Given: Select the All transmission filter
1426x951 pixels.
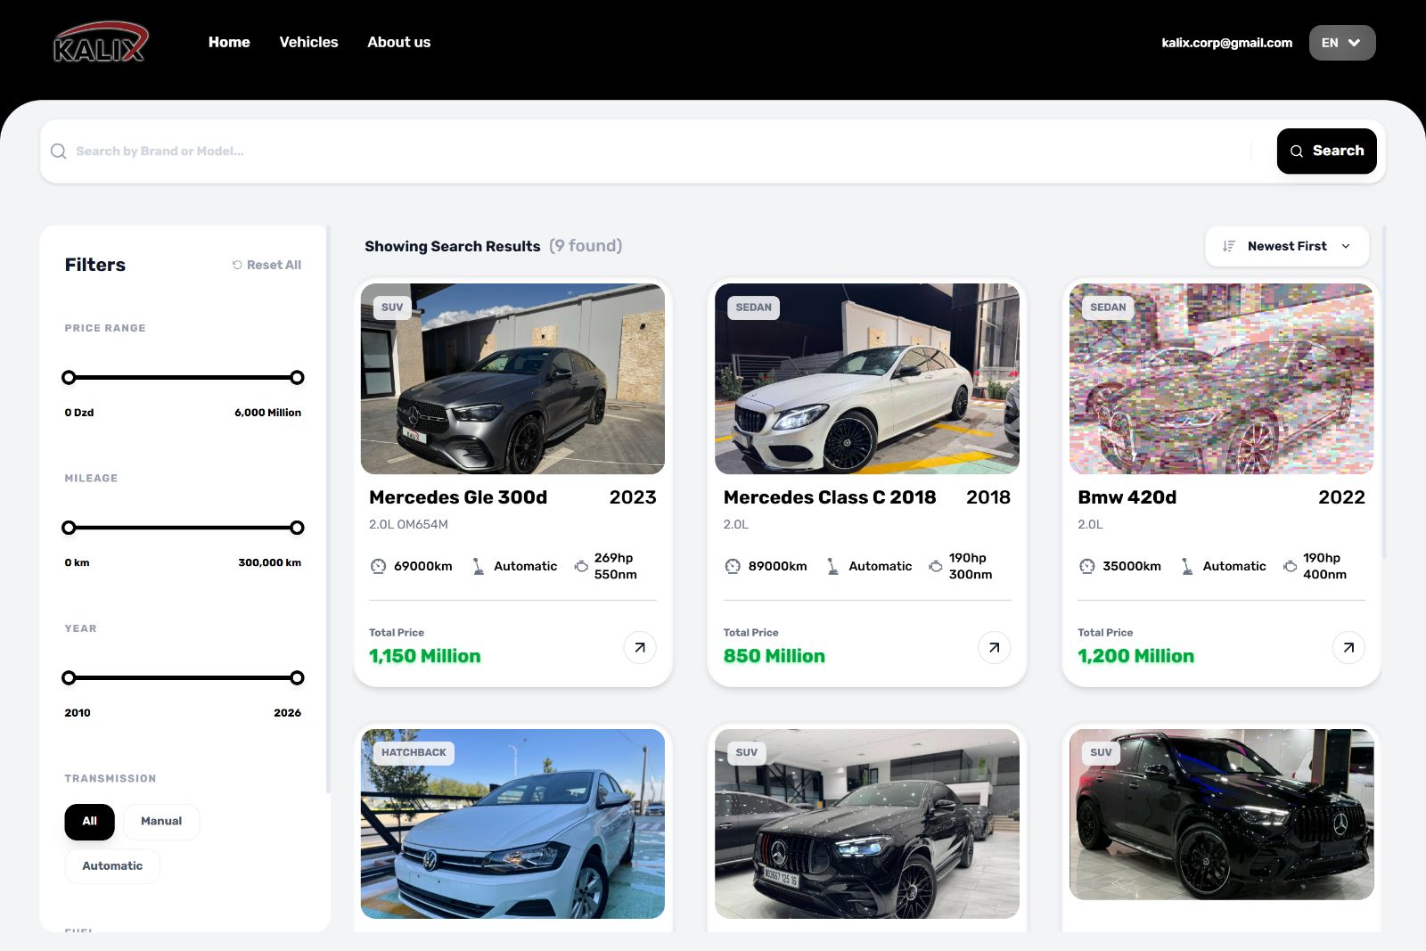Looking at the screenshot, I should 89,822.
